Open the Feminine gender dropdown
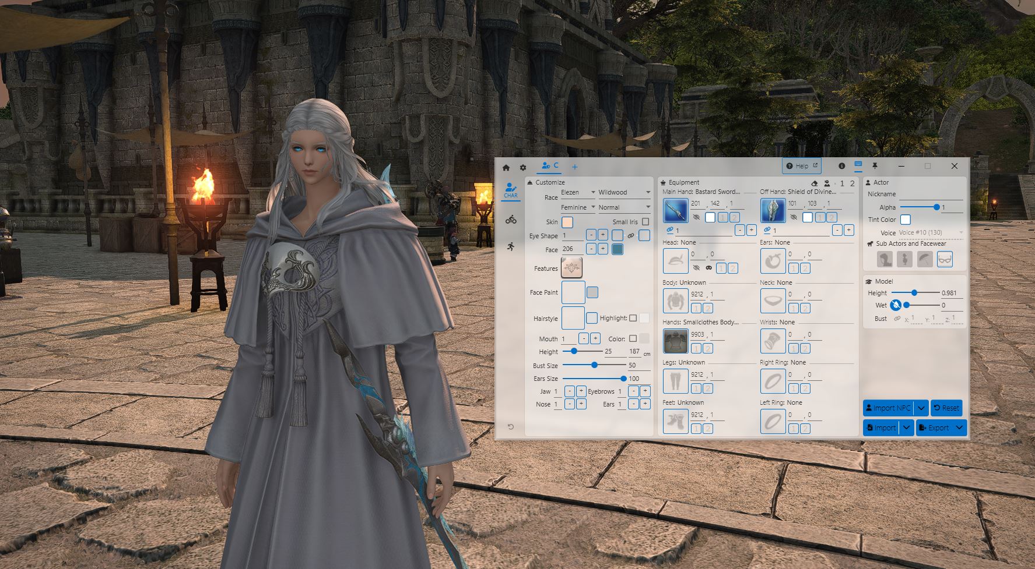Viewport: 1035px width, 569px height. [x=578, y=207]
